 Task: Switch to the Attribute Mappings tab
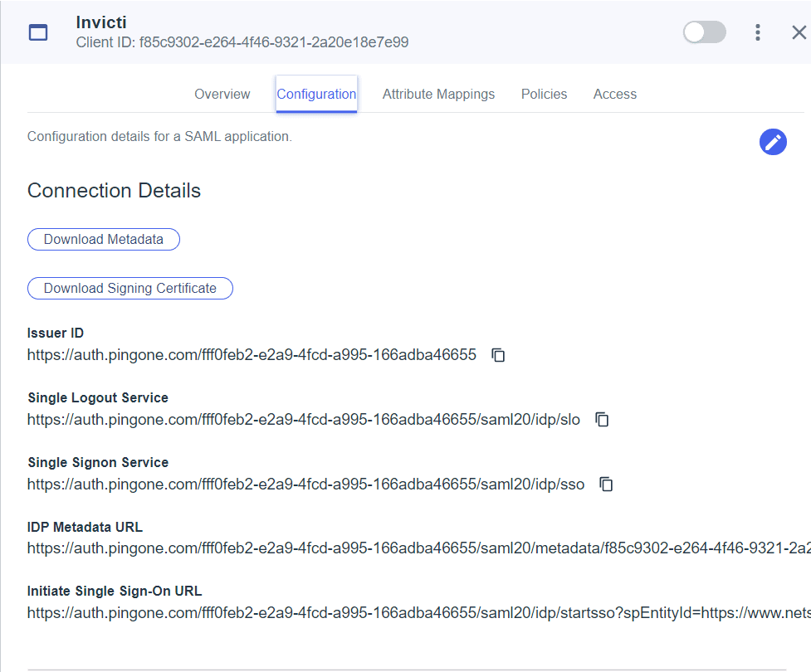(438, 94)
